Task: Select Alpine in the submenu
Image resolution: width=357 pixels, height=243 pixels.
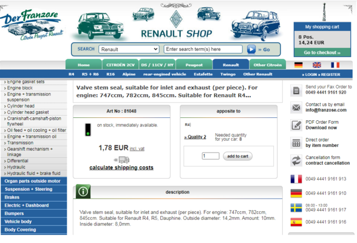Action: coord(129,74)
